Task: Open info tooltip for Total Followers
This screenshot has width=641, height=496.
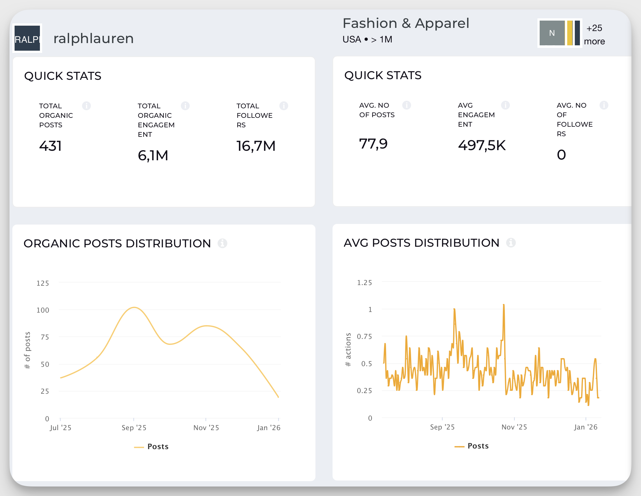Action: (x=284, y=106)
